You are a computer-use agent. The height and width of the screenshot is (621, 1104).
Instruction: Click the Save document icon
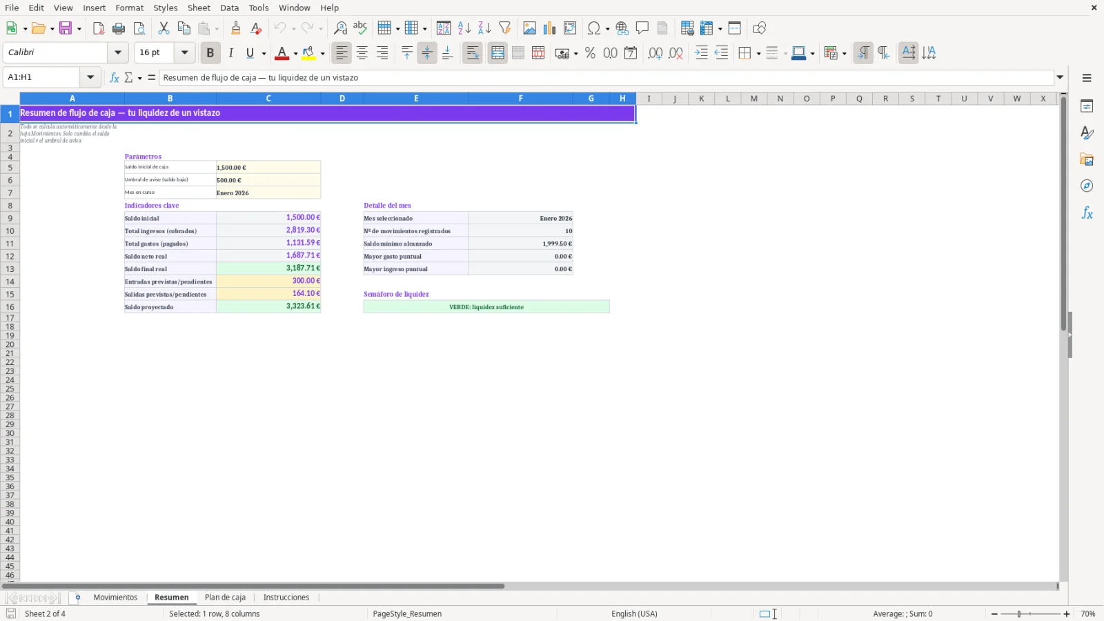point(66,28)
